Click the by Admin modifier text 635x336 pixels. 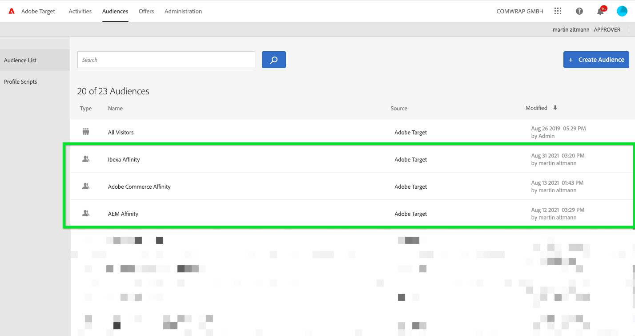pyautogui.click(x=543, y=136)
